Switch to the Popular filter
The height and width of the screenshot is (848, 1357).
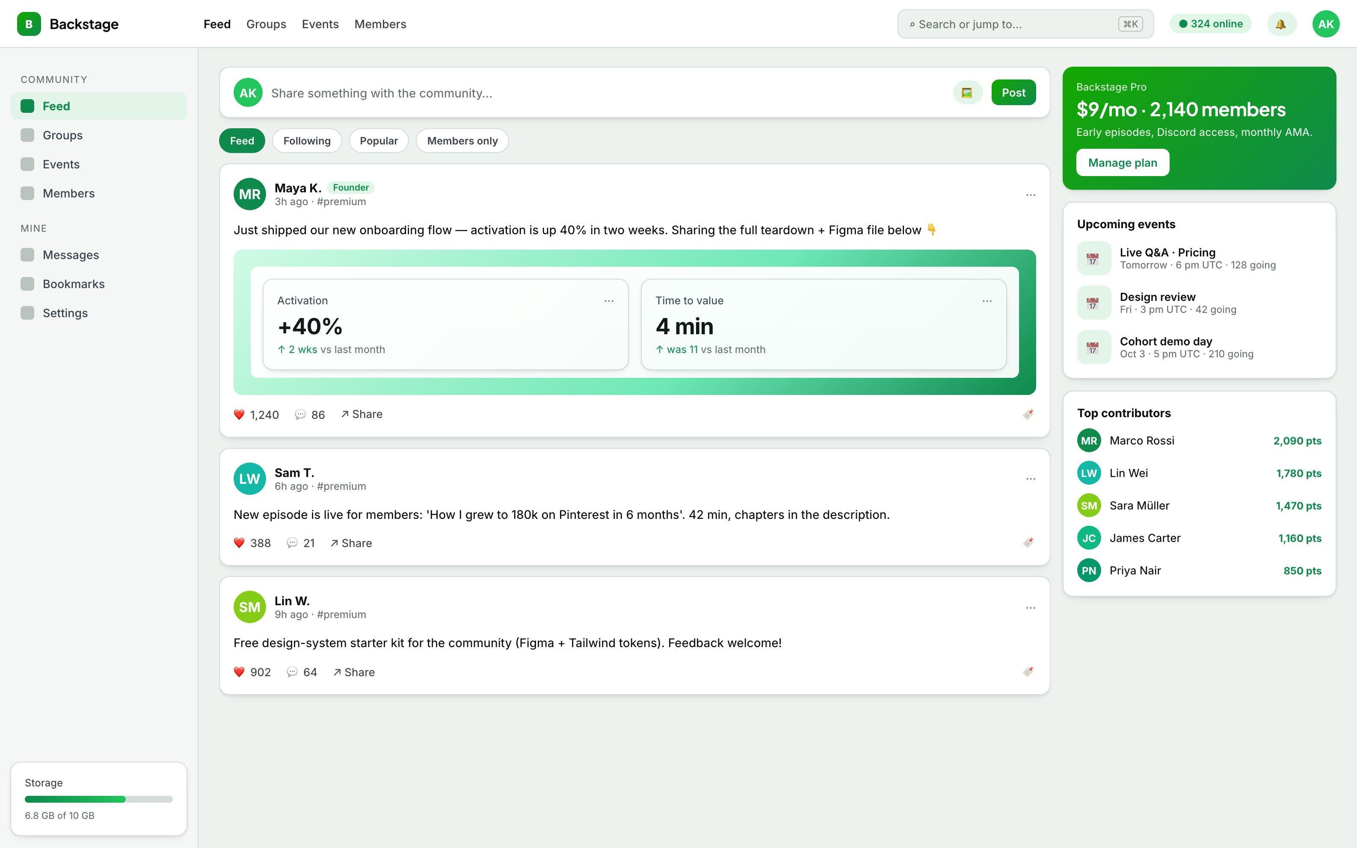pos(379,141)
